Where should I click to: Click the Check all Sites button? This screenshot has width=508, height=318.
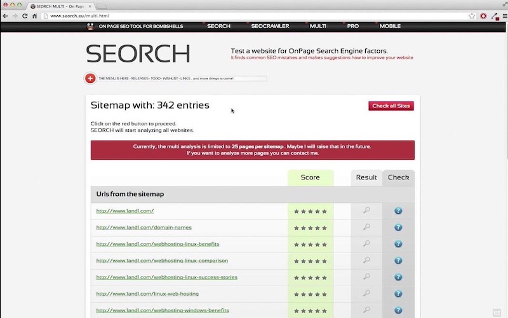[391, 106]
